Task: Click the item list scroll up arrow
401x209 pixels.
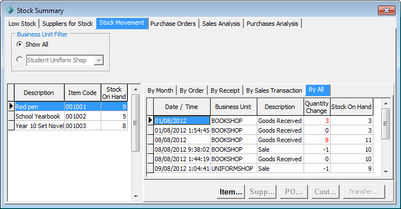Action: pyautogui.click(x=136, y=89)
